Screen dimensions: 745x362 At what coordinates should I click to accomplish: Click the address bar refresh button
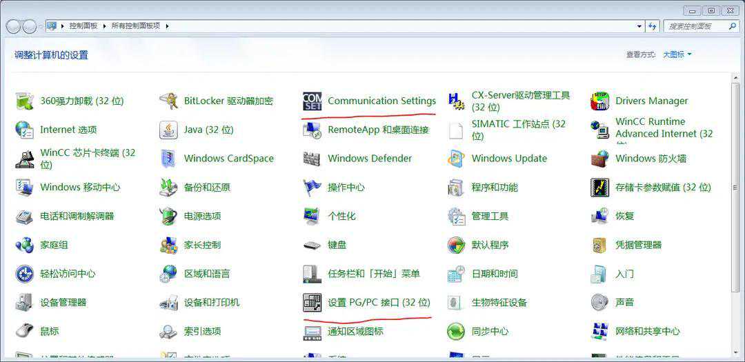click(x=653, y=26)
